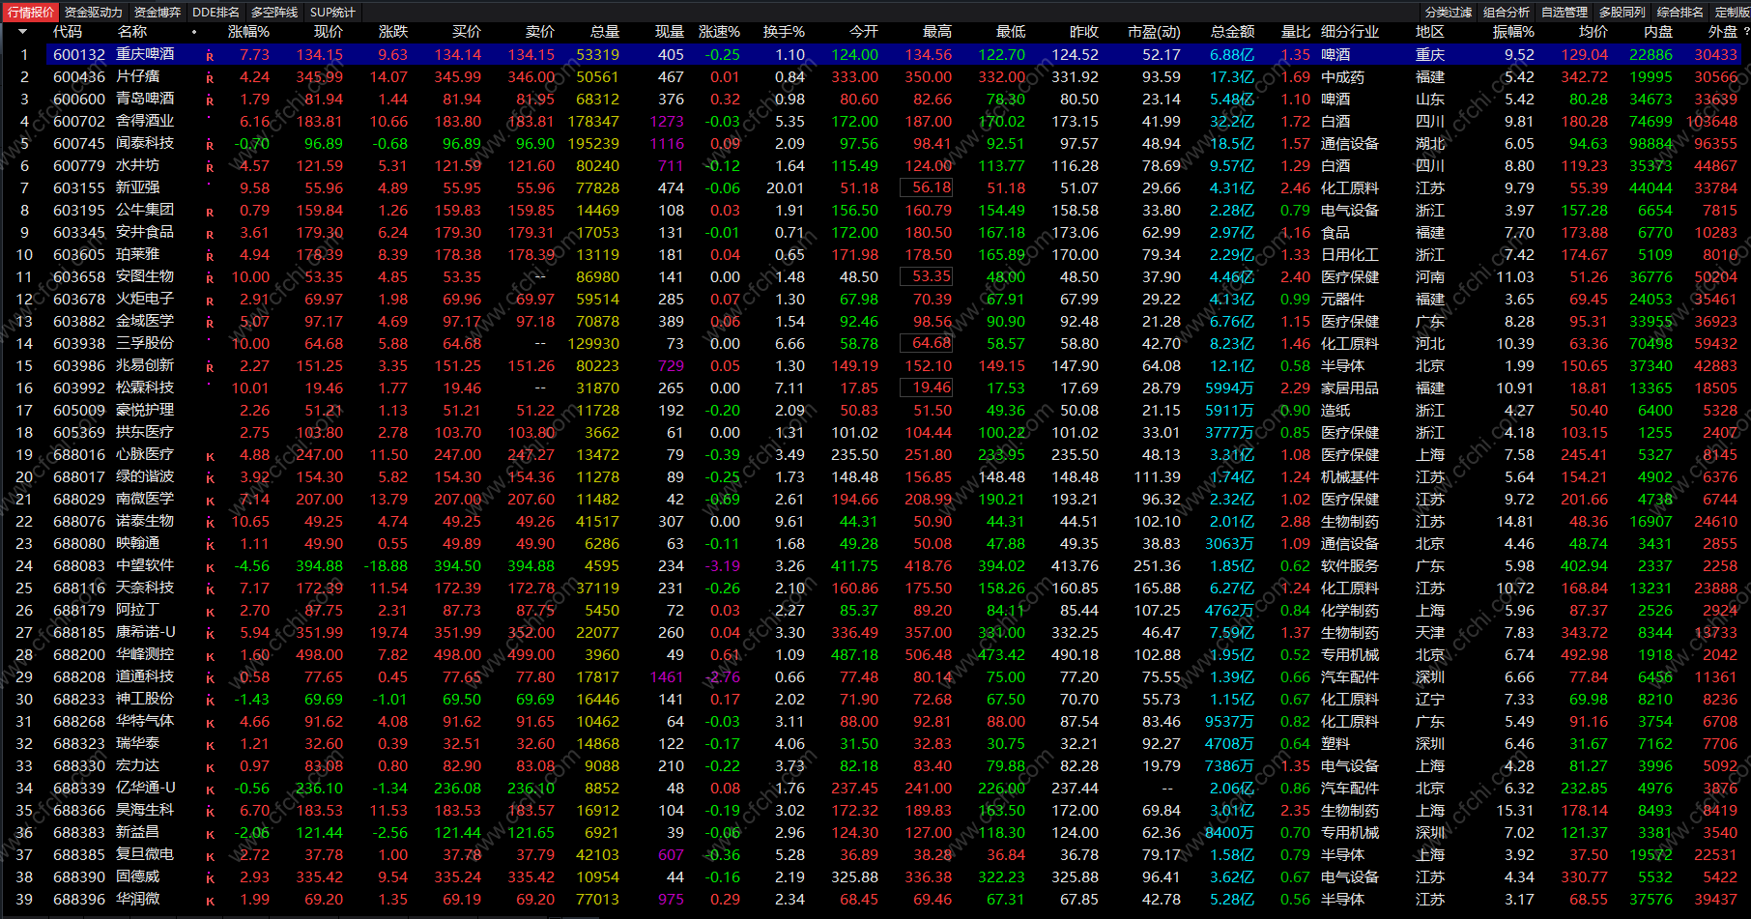
Task: Click the K marker next to 瑞华泰
Action: pos(210,745)
